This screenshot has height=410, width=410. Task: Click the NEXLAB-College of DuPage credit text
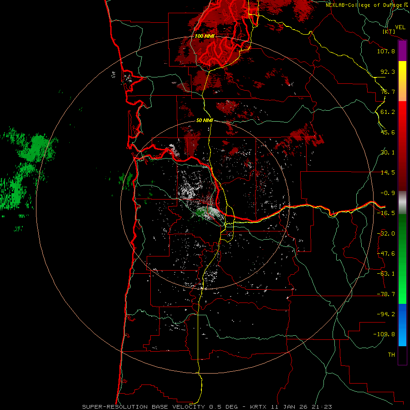coord(365,5)
